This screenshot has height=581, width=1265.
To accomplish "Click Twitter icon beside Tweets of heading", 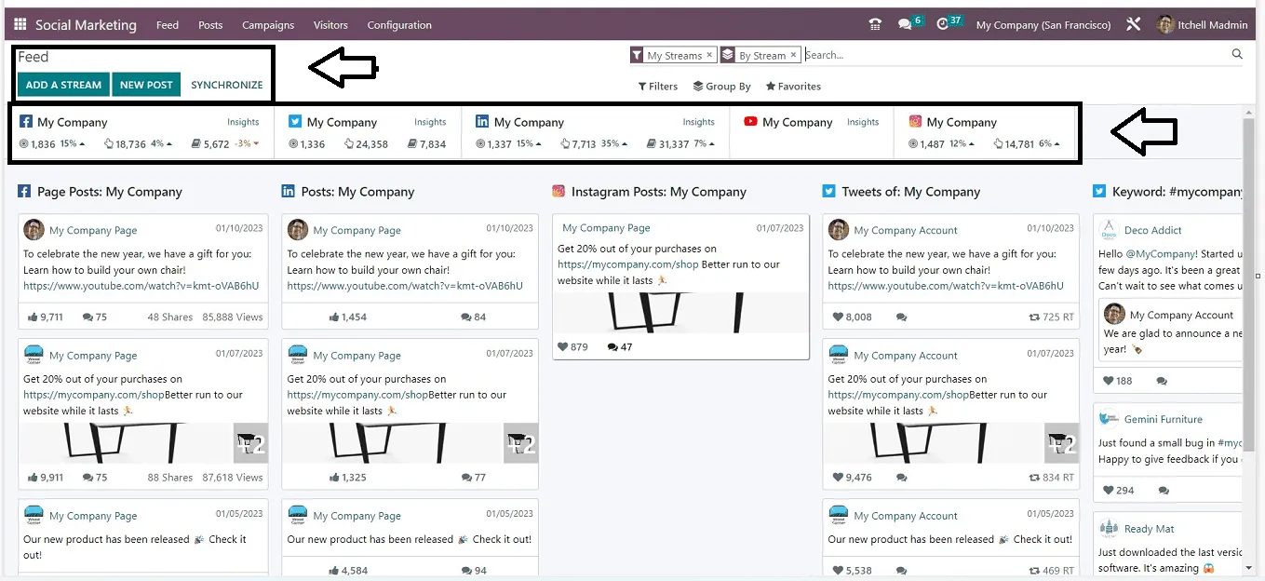I will 829,191.
